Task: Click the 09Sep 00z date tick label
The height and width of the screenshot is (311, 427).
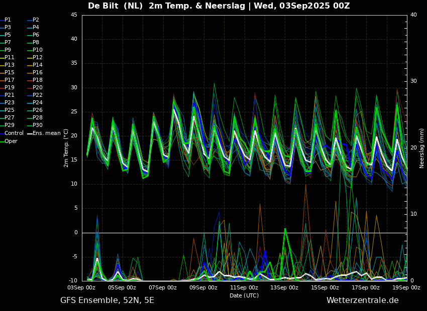Action: point(203,288)
